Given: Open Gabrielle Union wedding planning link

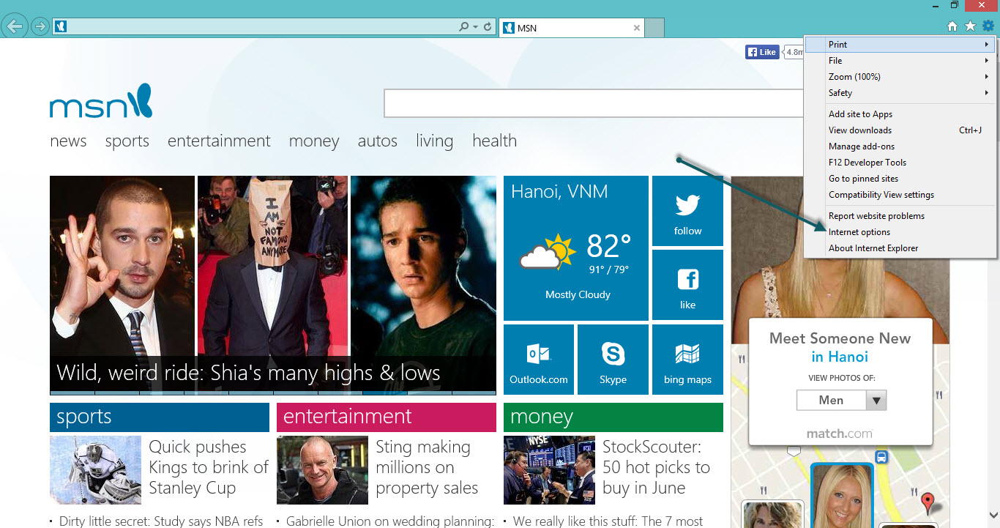Looking at the screenshot, I should pos(390,521).
